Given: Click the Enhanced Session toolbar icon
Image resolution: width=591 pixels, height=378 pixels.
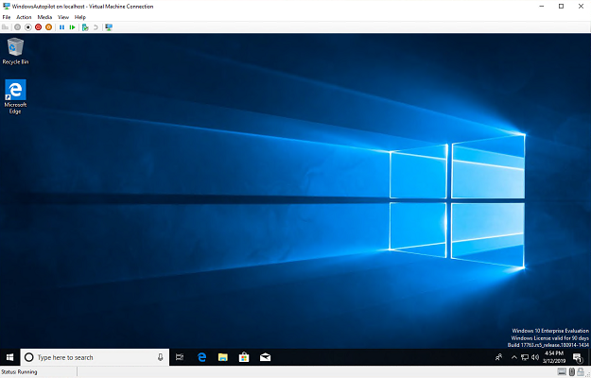Looking at the screenshot, I should click(109, 27).
